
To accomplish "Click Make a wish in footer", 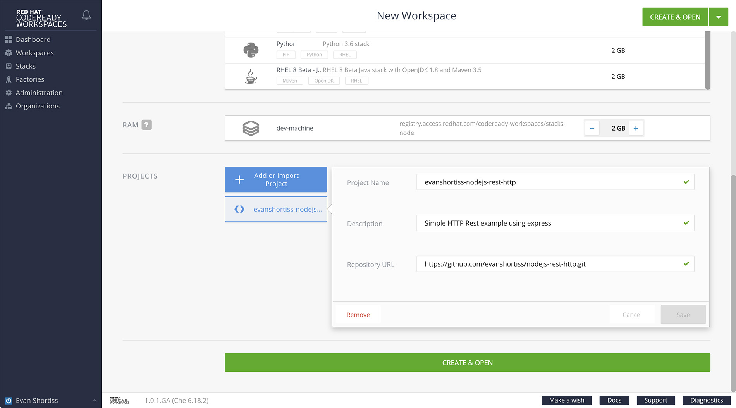I will tap(566, 400).
